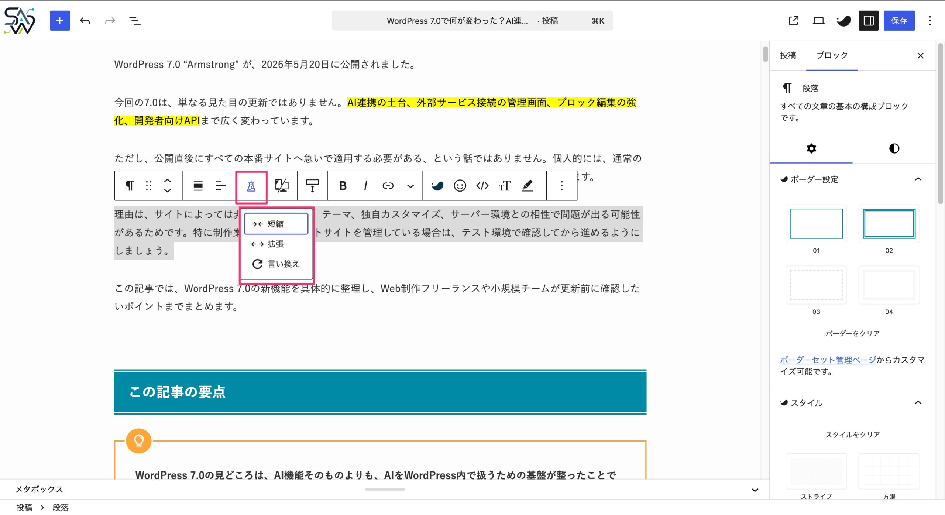Redo the last undone edit

(110, 21)
